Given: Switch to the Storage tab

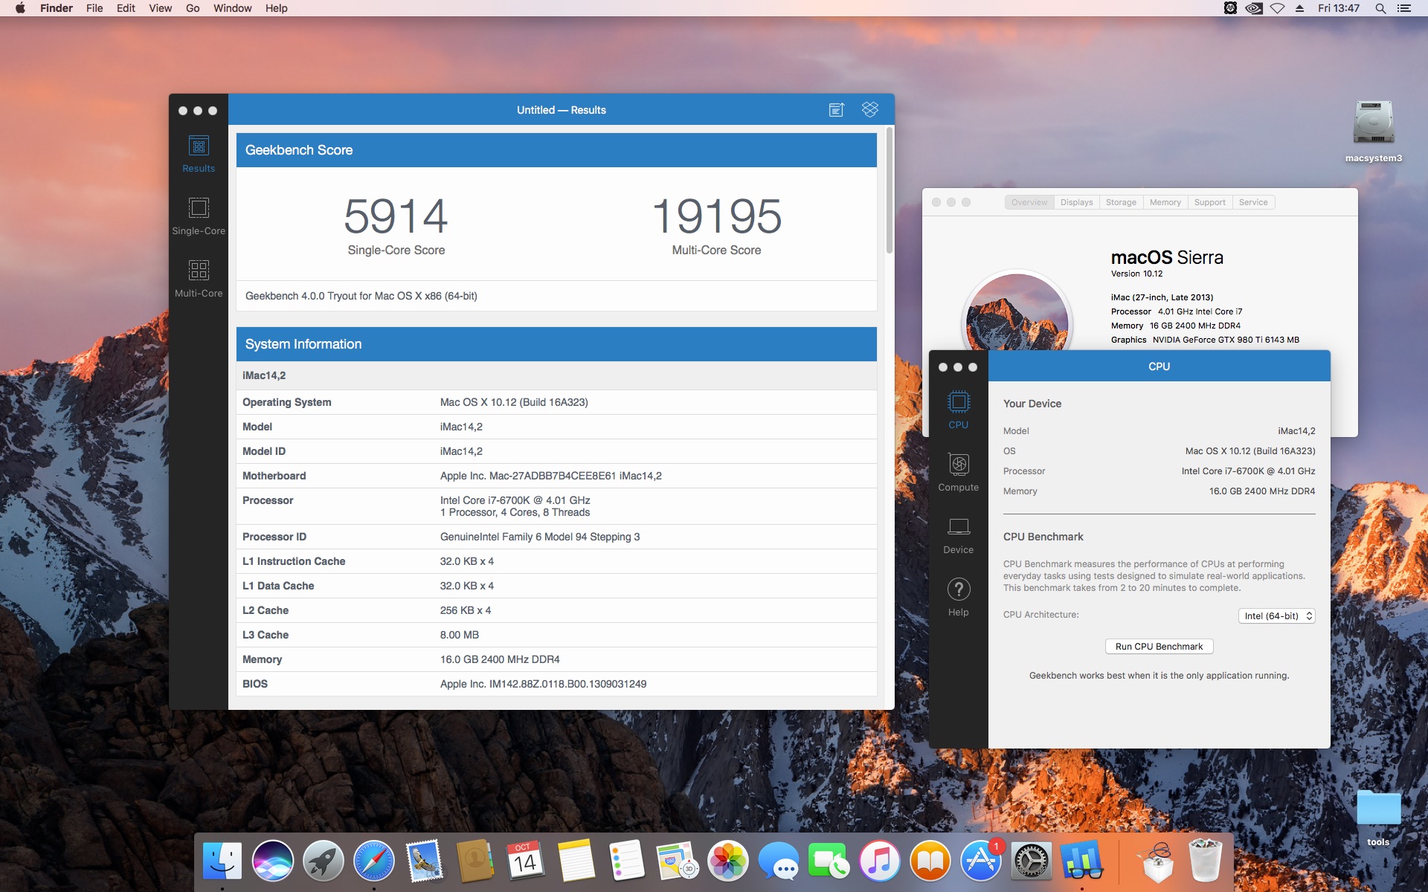Looking at the screenshot, I should click(1120, 202).
